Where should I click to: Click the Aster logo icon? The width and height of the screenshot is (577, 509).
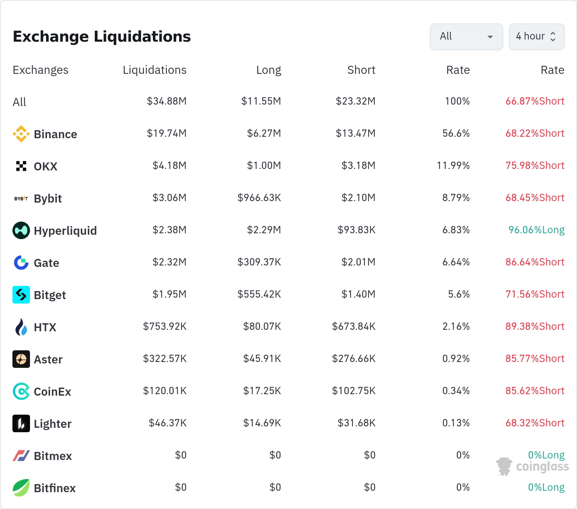point(21,359)
